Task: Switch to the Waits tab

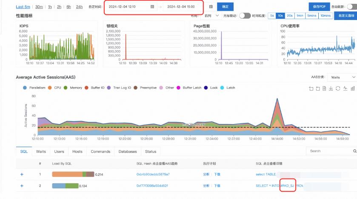Action: pos(41,151)
